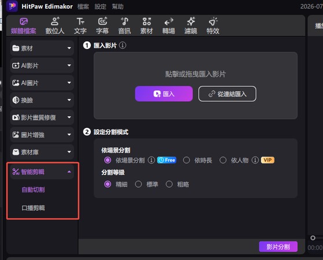
Task: Click the 影片畫質修復 video enhance icon
Action: tap(16, 117)
